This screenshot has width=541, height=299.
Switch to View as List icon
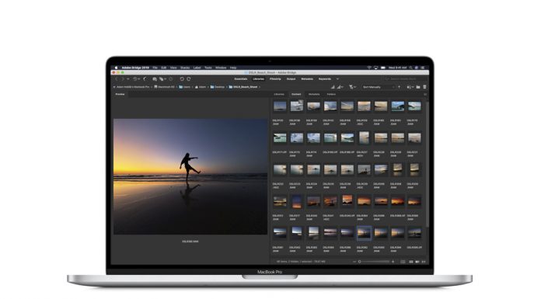point(424,262)
